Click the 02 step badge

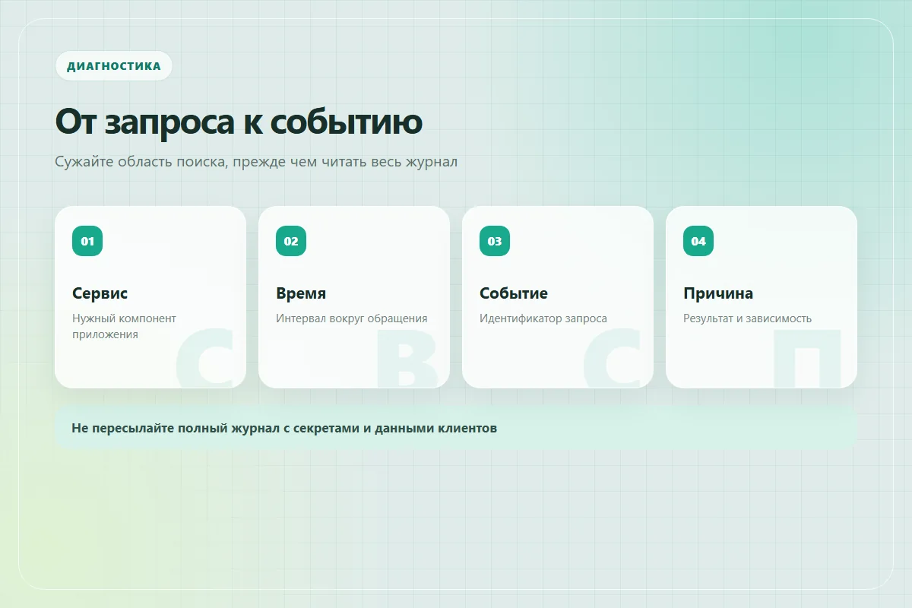[291, 241]
